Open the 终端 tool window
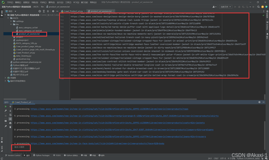This screenshot has height=160, width=269. (x=93, y=155)
